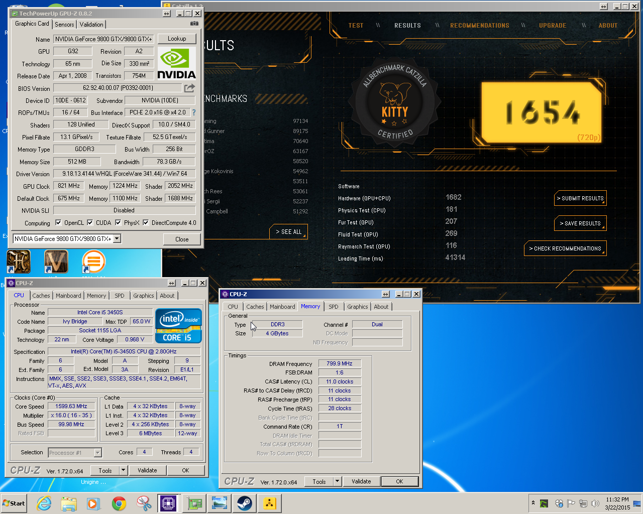The width and height of the screenshot is (643, 514).
Task: Click CHECK RECOMMENDATIONS in Catzilla
Action: [565, 248]
